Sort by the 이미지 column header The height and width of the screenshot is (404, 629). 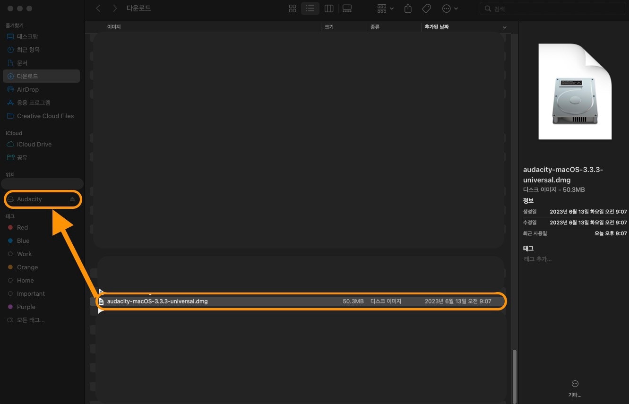(x=114, y=27)
